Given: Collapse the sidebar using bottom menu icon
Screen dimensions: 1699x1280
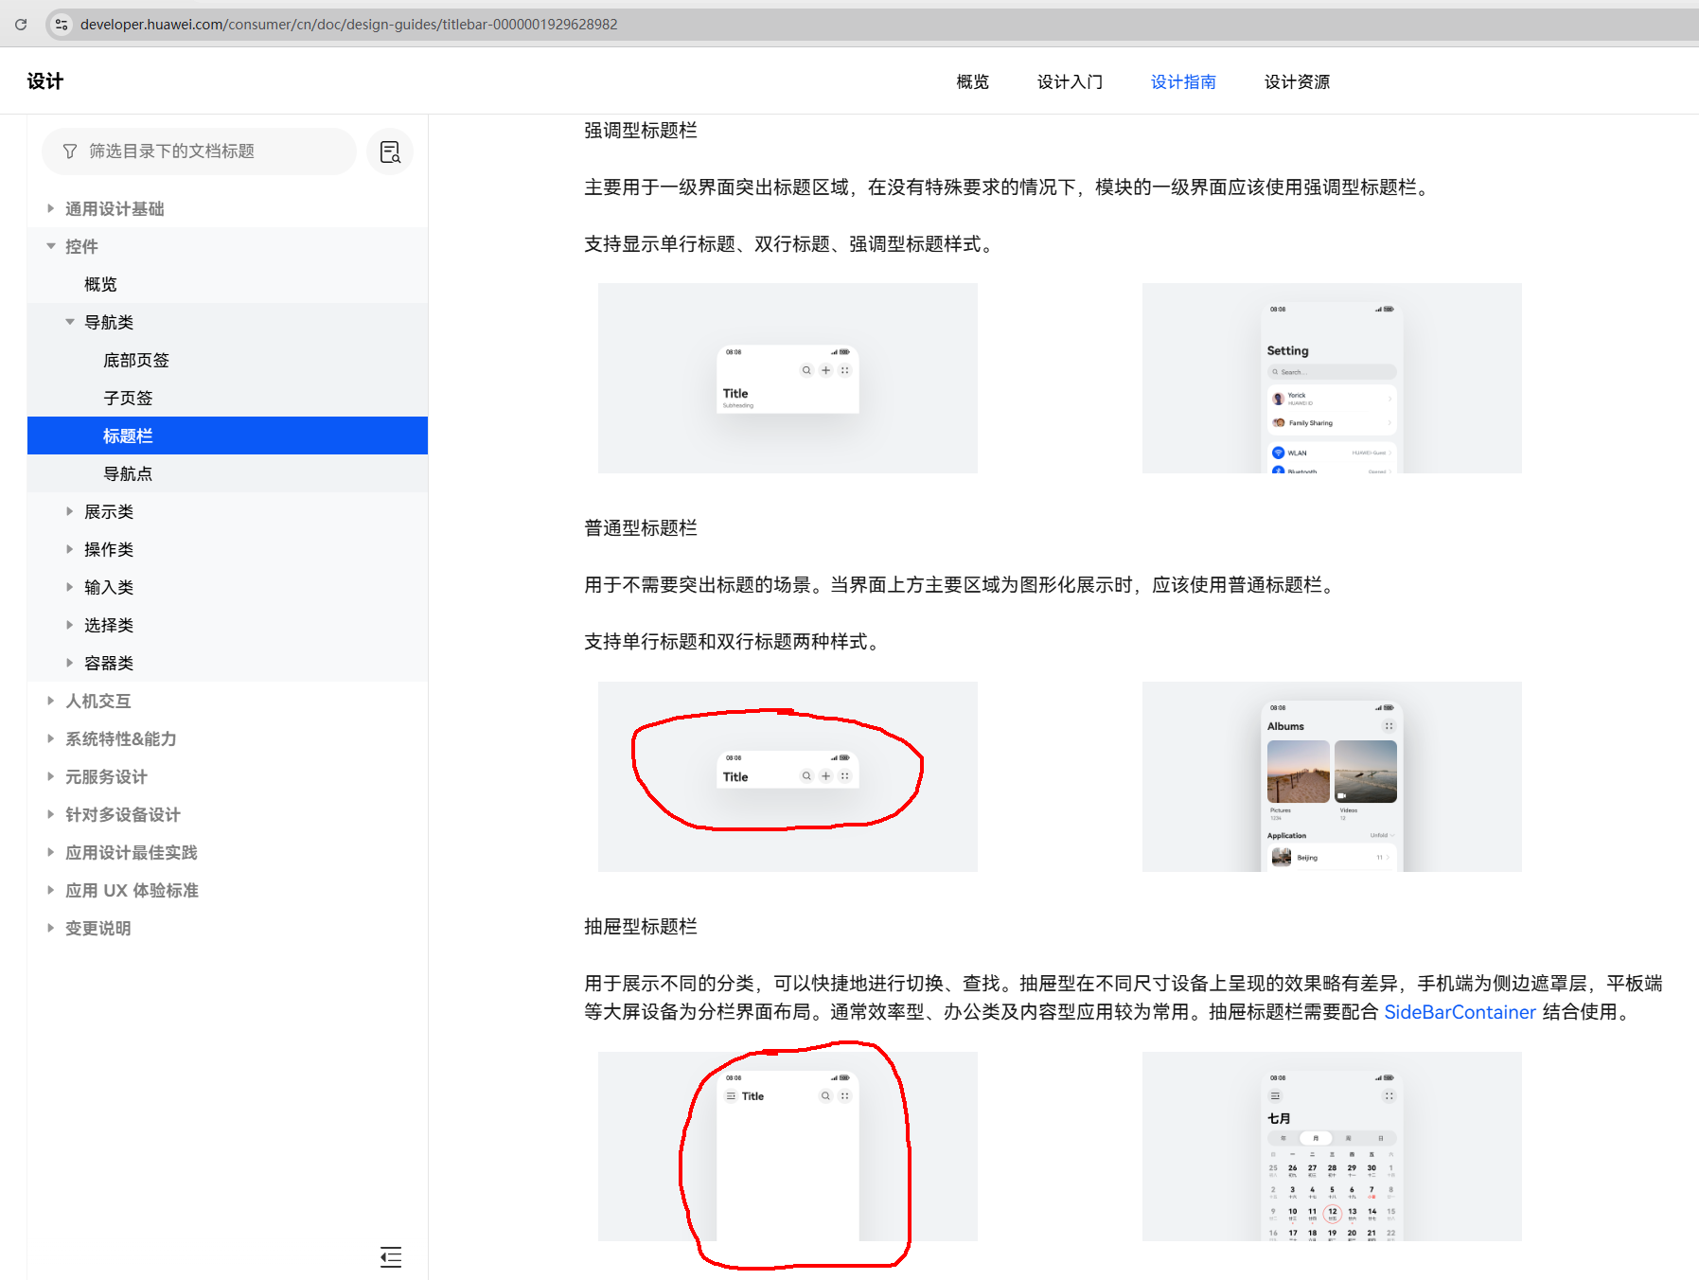Looking at the screenshot, I should pyautogui.click(x=390, y=1257).
